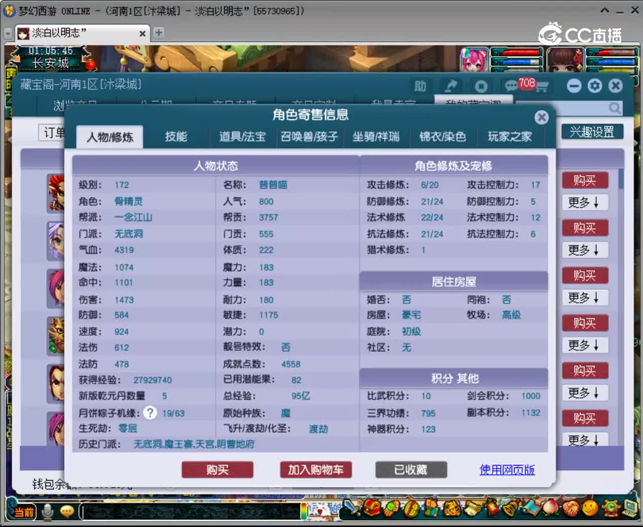Click 加入购物车 button
The width and height of the screenshot is (643, 527).
[315, 470]
